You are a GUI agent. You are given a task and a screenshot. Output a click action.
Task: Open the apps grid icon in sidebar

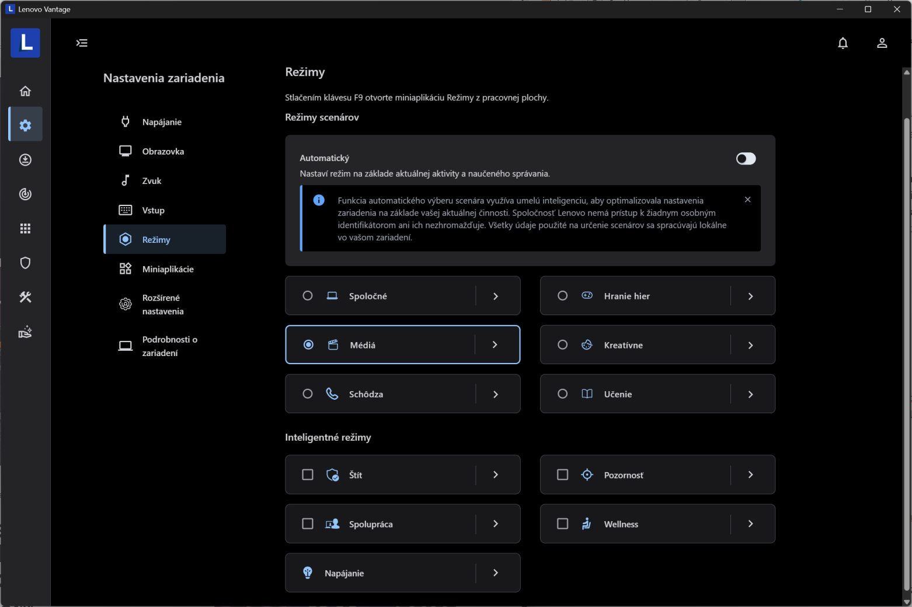point(25,229)
